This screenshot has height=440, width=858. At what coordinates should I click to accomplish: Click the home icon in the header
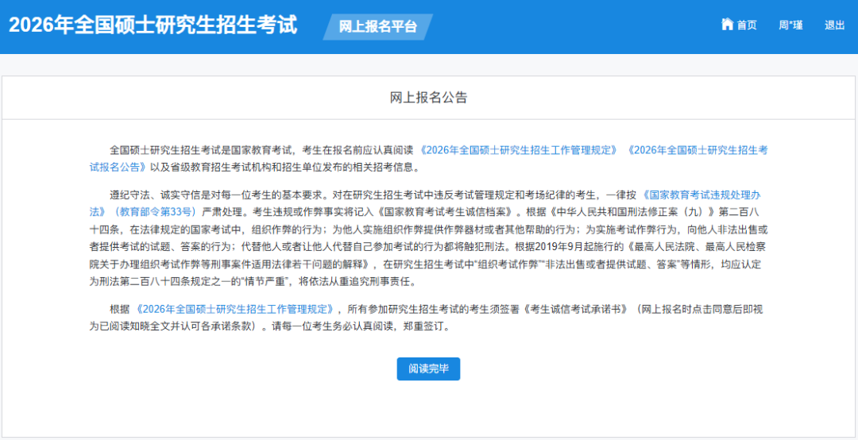point(727,25)
